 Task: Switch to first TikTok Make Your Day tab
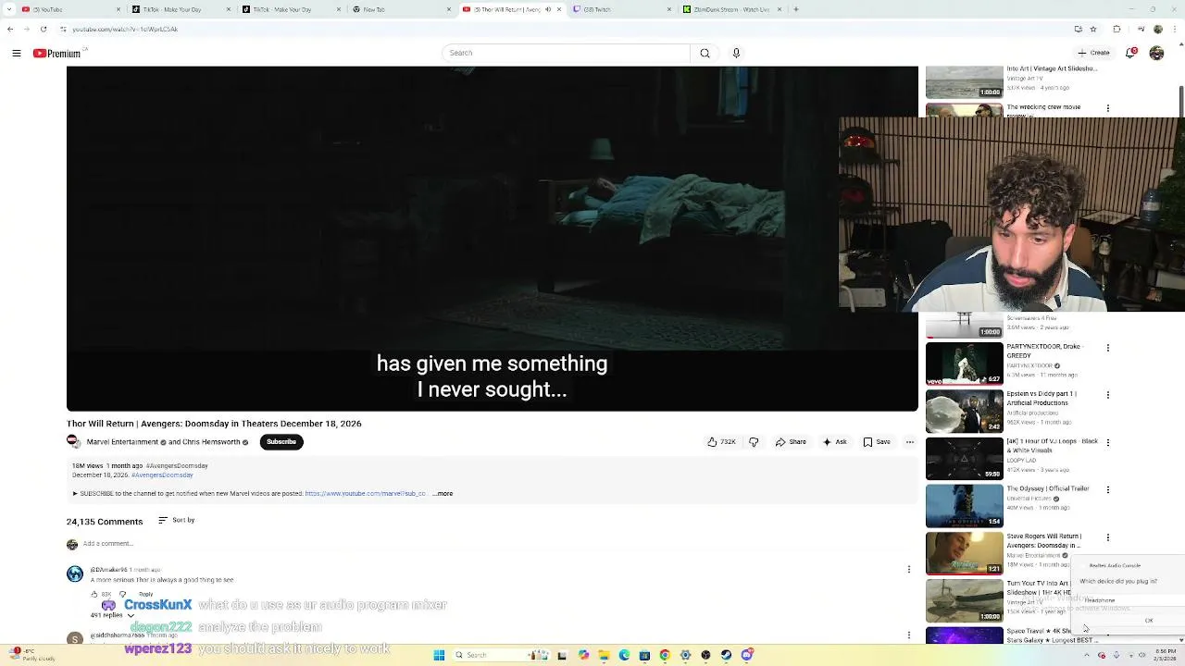180,9
